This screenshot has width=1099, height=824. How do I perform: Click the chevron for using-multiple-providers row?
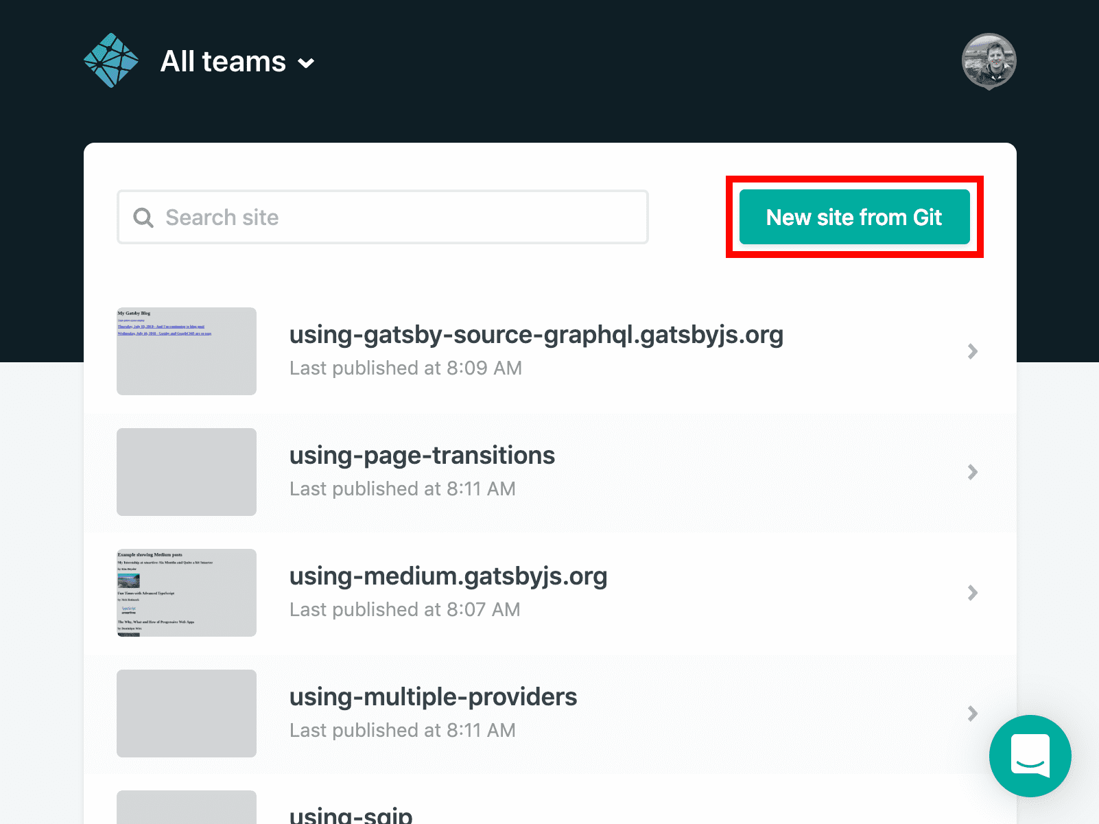point(972,714)
